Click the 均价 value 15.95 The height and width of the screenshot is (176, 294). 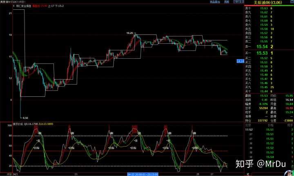[x=289, y=96]
